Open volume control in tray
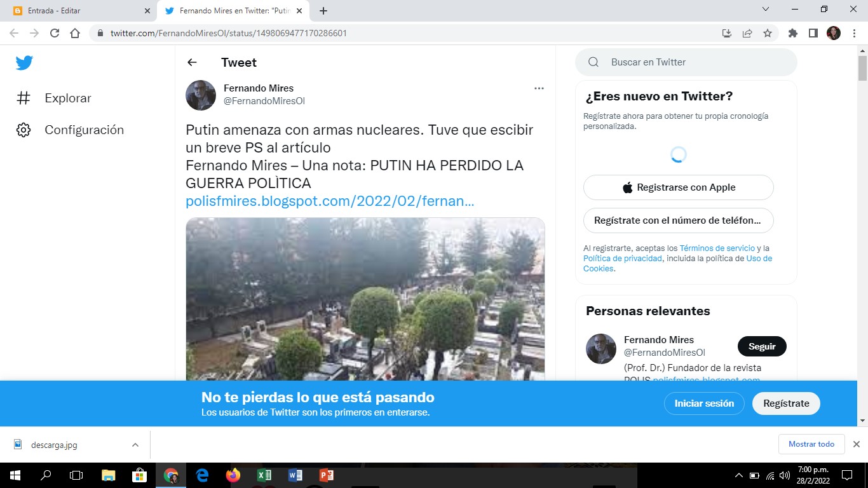This screenshot has width=868, height=488. tap(785, 475)
